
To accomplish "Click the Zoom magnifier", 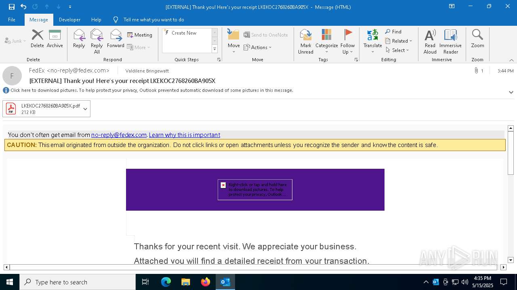I will pyautogui.click(x=477, y=39).
